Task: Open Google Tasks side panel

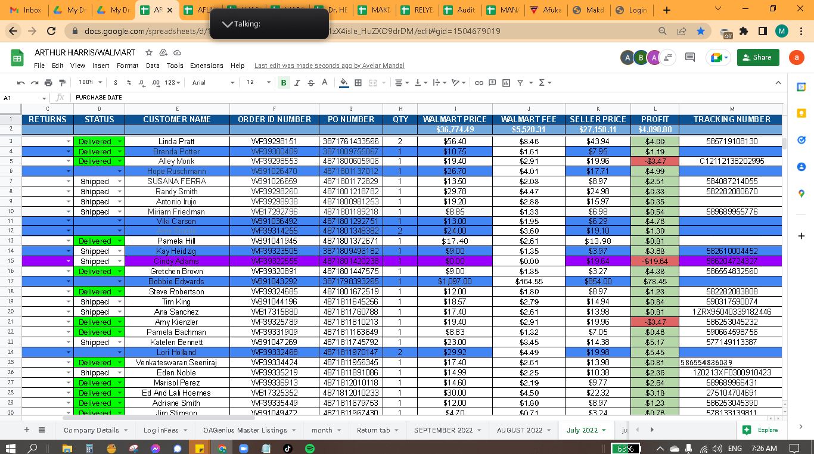Action: pyautogui.click(x=801, y=140)
